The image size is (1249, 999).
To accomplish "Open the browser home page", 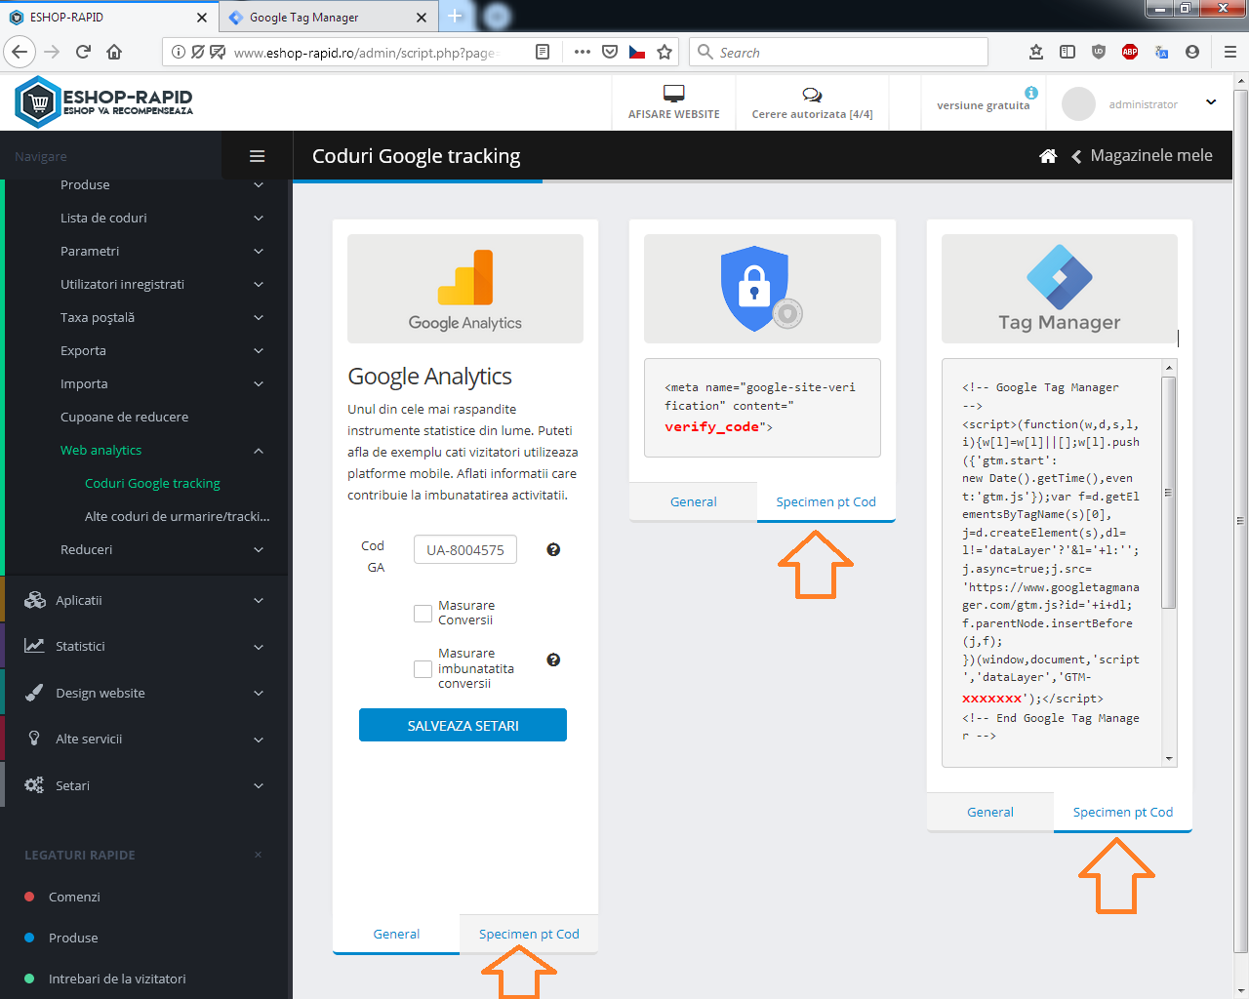I will tap(114, 52).
